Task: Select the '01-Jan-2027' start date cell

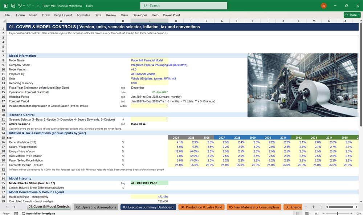Action: 149,92
